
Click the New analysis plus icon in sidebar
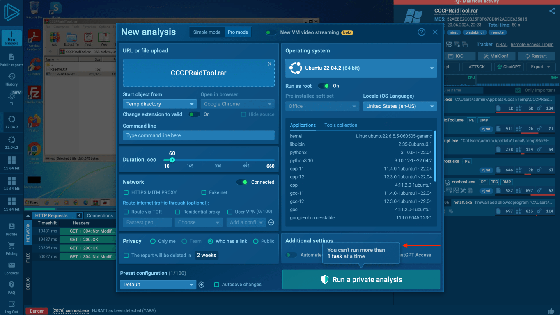[11, 35]
